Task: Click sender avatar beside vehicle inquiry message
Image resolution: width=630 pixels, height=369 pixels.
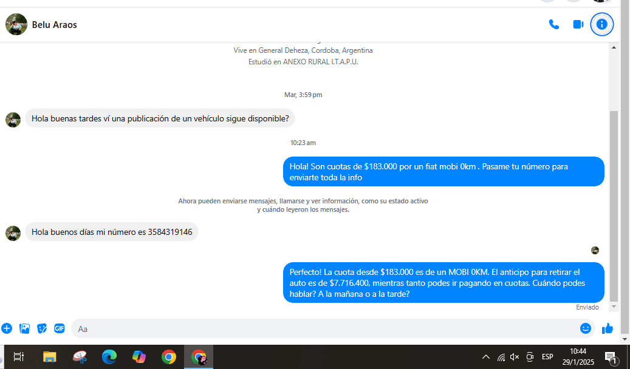Action: coord(13,120)
